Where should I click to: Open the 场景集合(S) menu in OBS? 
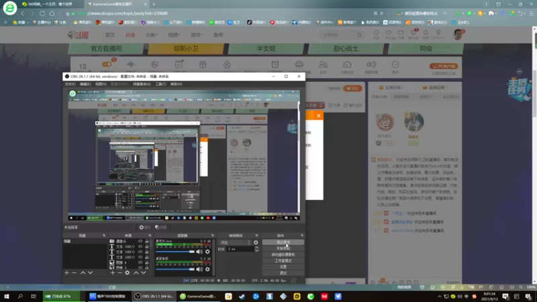click(142, 85)
